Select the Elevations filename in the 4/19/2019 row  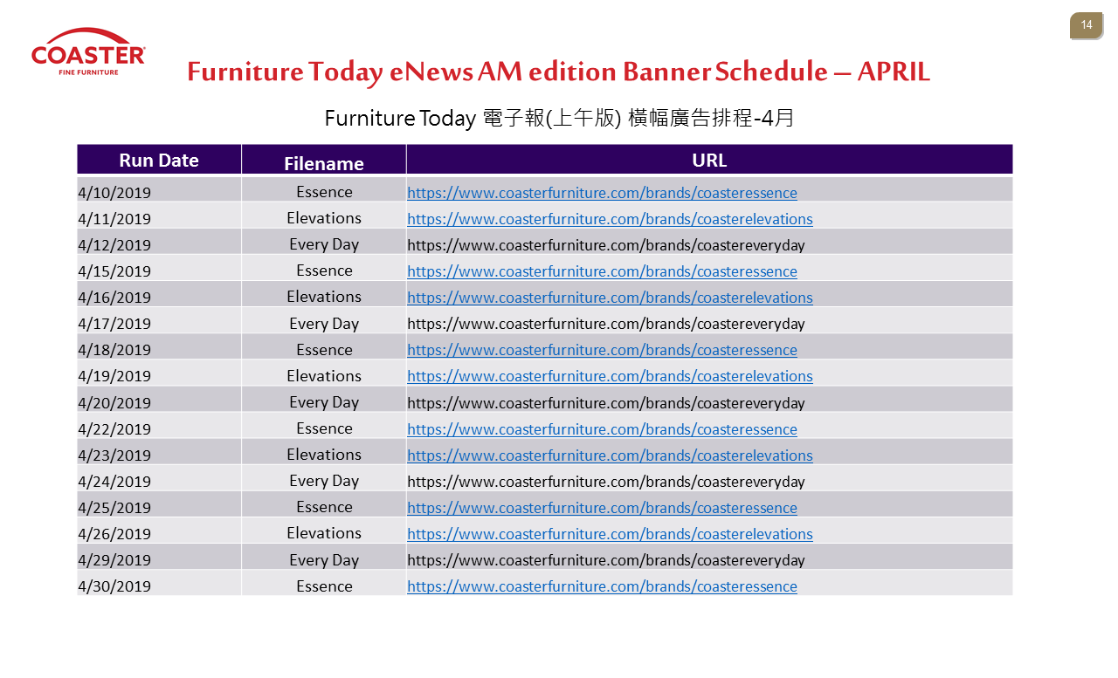324,376
